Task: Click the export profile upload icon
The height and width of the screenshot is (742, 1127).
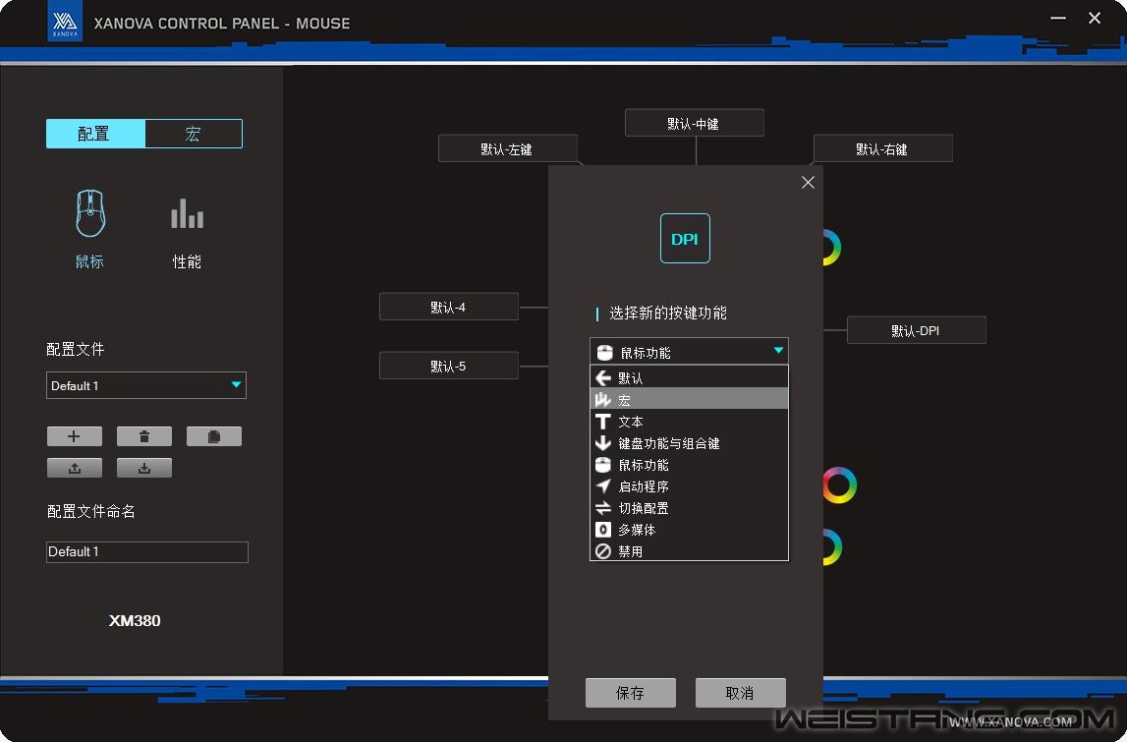Action: click(74, 468)
